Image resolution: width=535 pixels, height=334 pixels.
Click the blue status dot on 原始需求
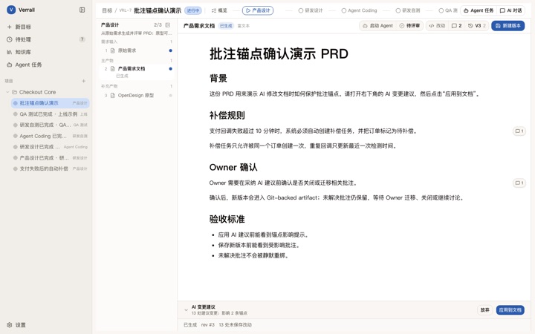pos(171,50)
